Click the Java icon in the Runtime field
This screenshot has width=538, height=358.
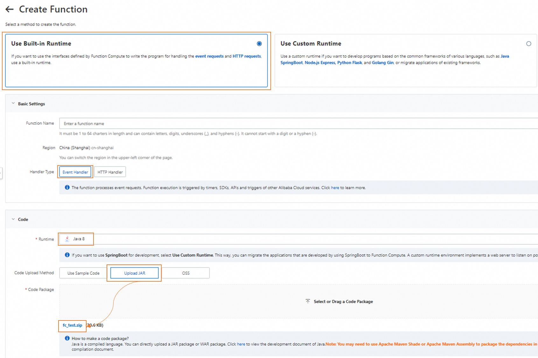pyautogui.click(x=67, y=239)
